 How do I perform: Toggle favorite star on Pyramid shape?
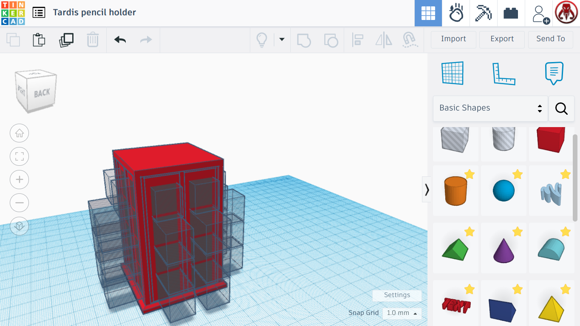566,289
